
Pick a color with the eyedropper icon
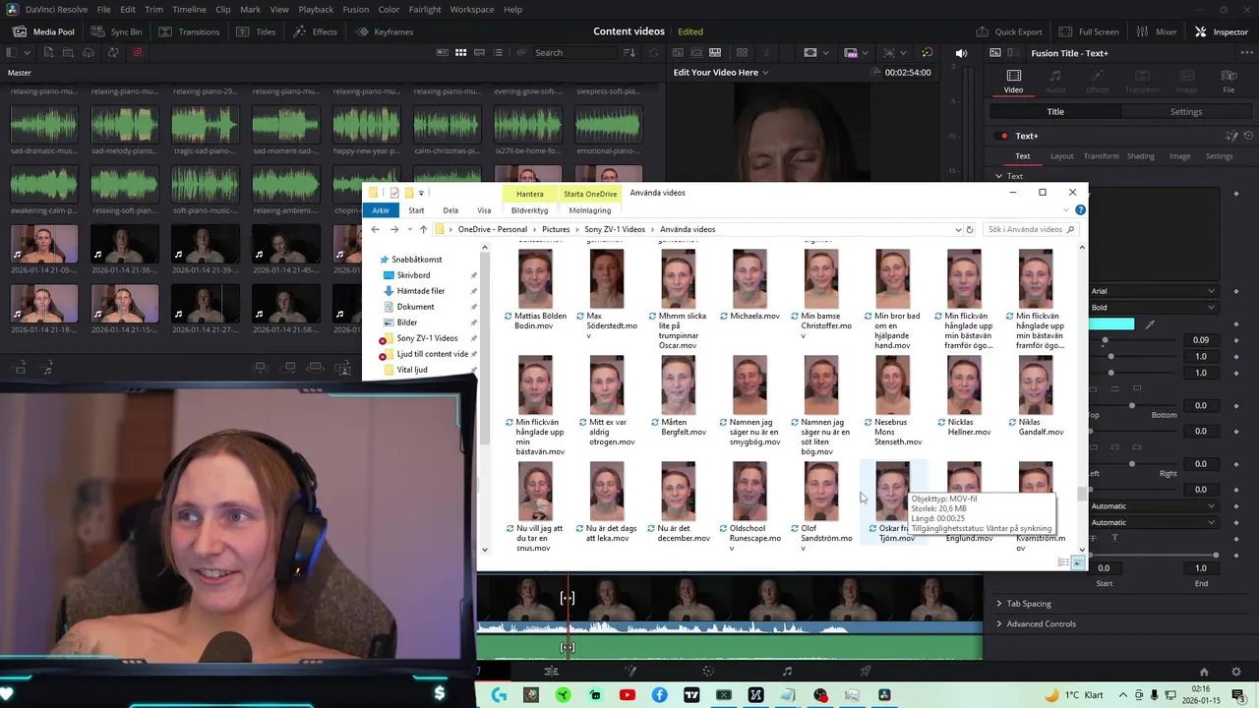coord(1150,324)
